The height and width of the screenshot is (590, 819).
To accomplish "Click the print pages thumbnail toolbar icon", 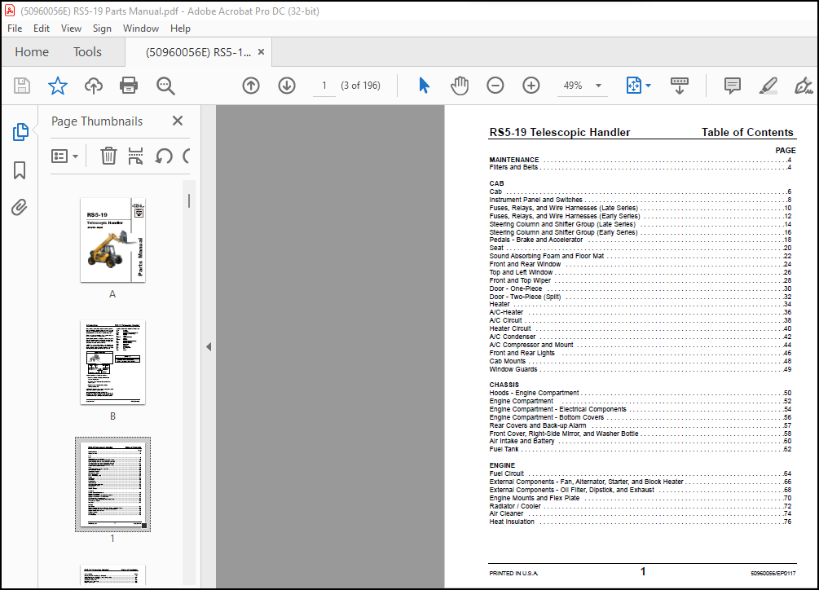I will click(136, 156).
